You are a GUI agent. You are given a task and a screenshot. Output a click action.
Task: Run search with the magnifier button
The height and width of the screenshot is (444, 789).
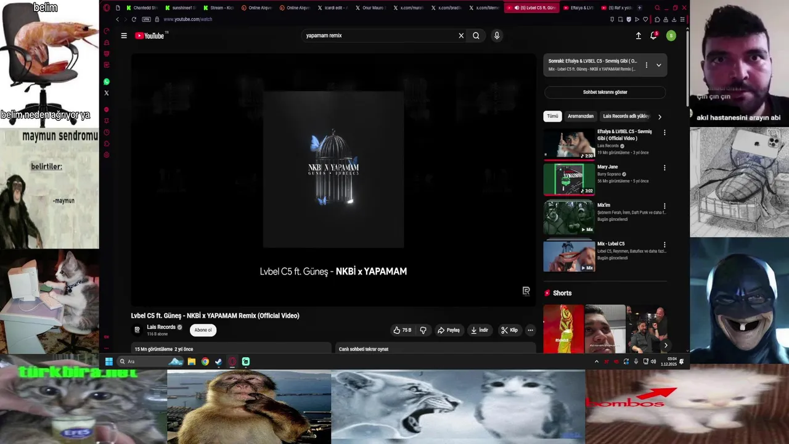[476, 36]
